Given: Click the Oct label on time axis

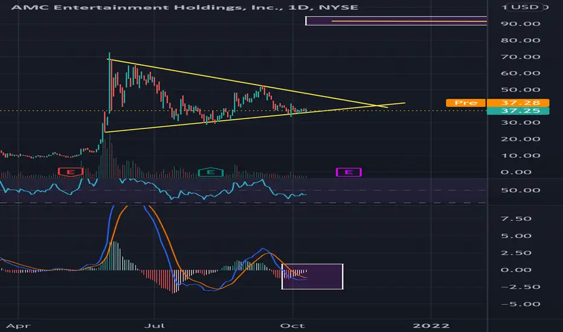Looking at the screenshot, I should (292, 326).
